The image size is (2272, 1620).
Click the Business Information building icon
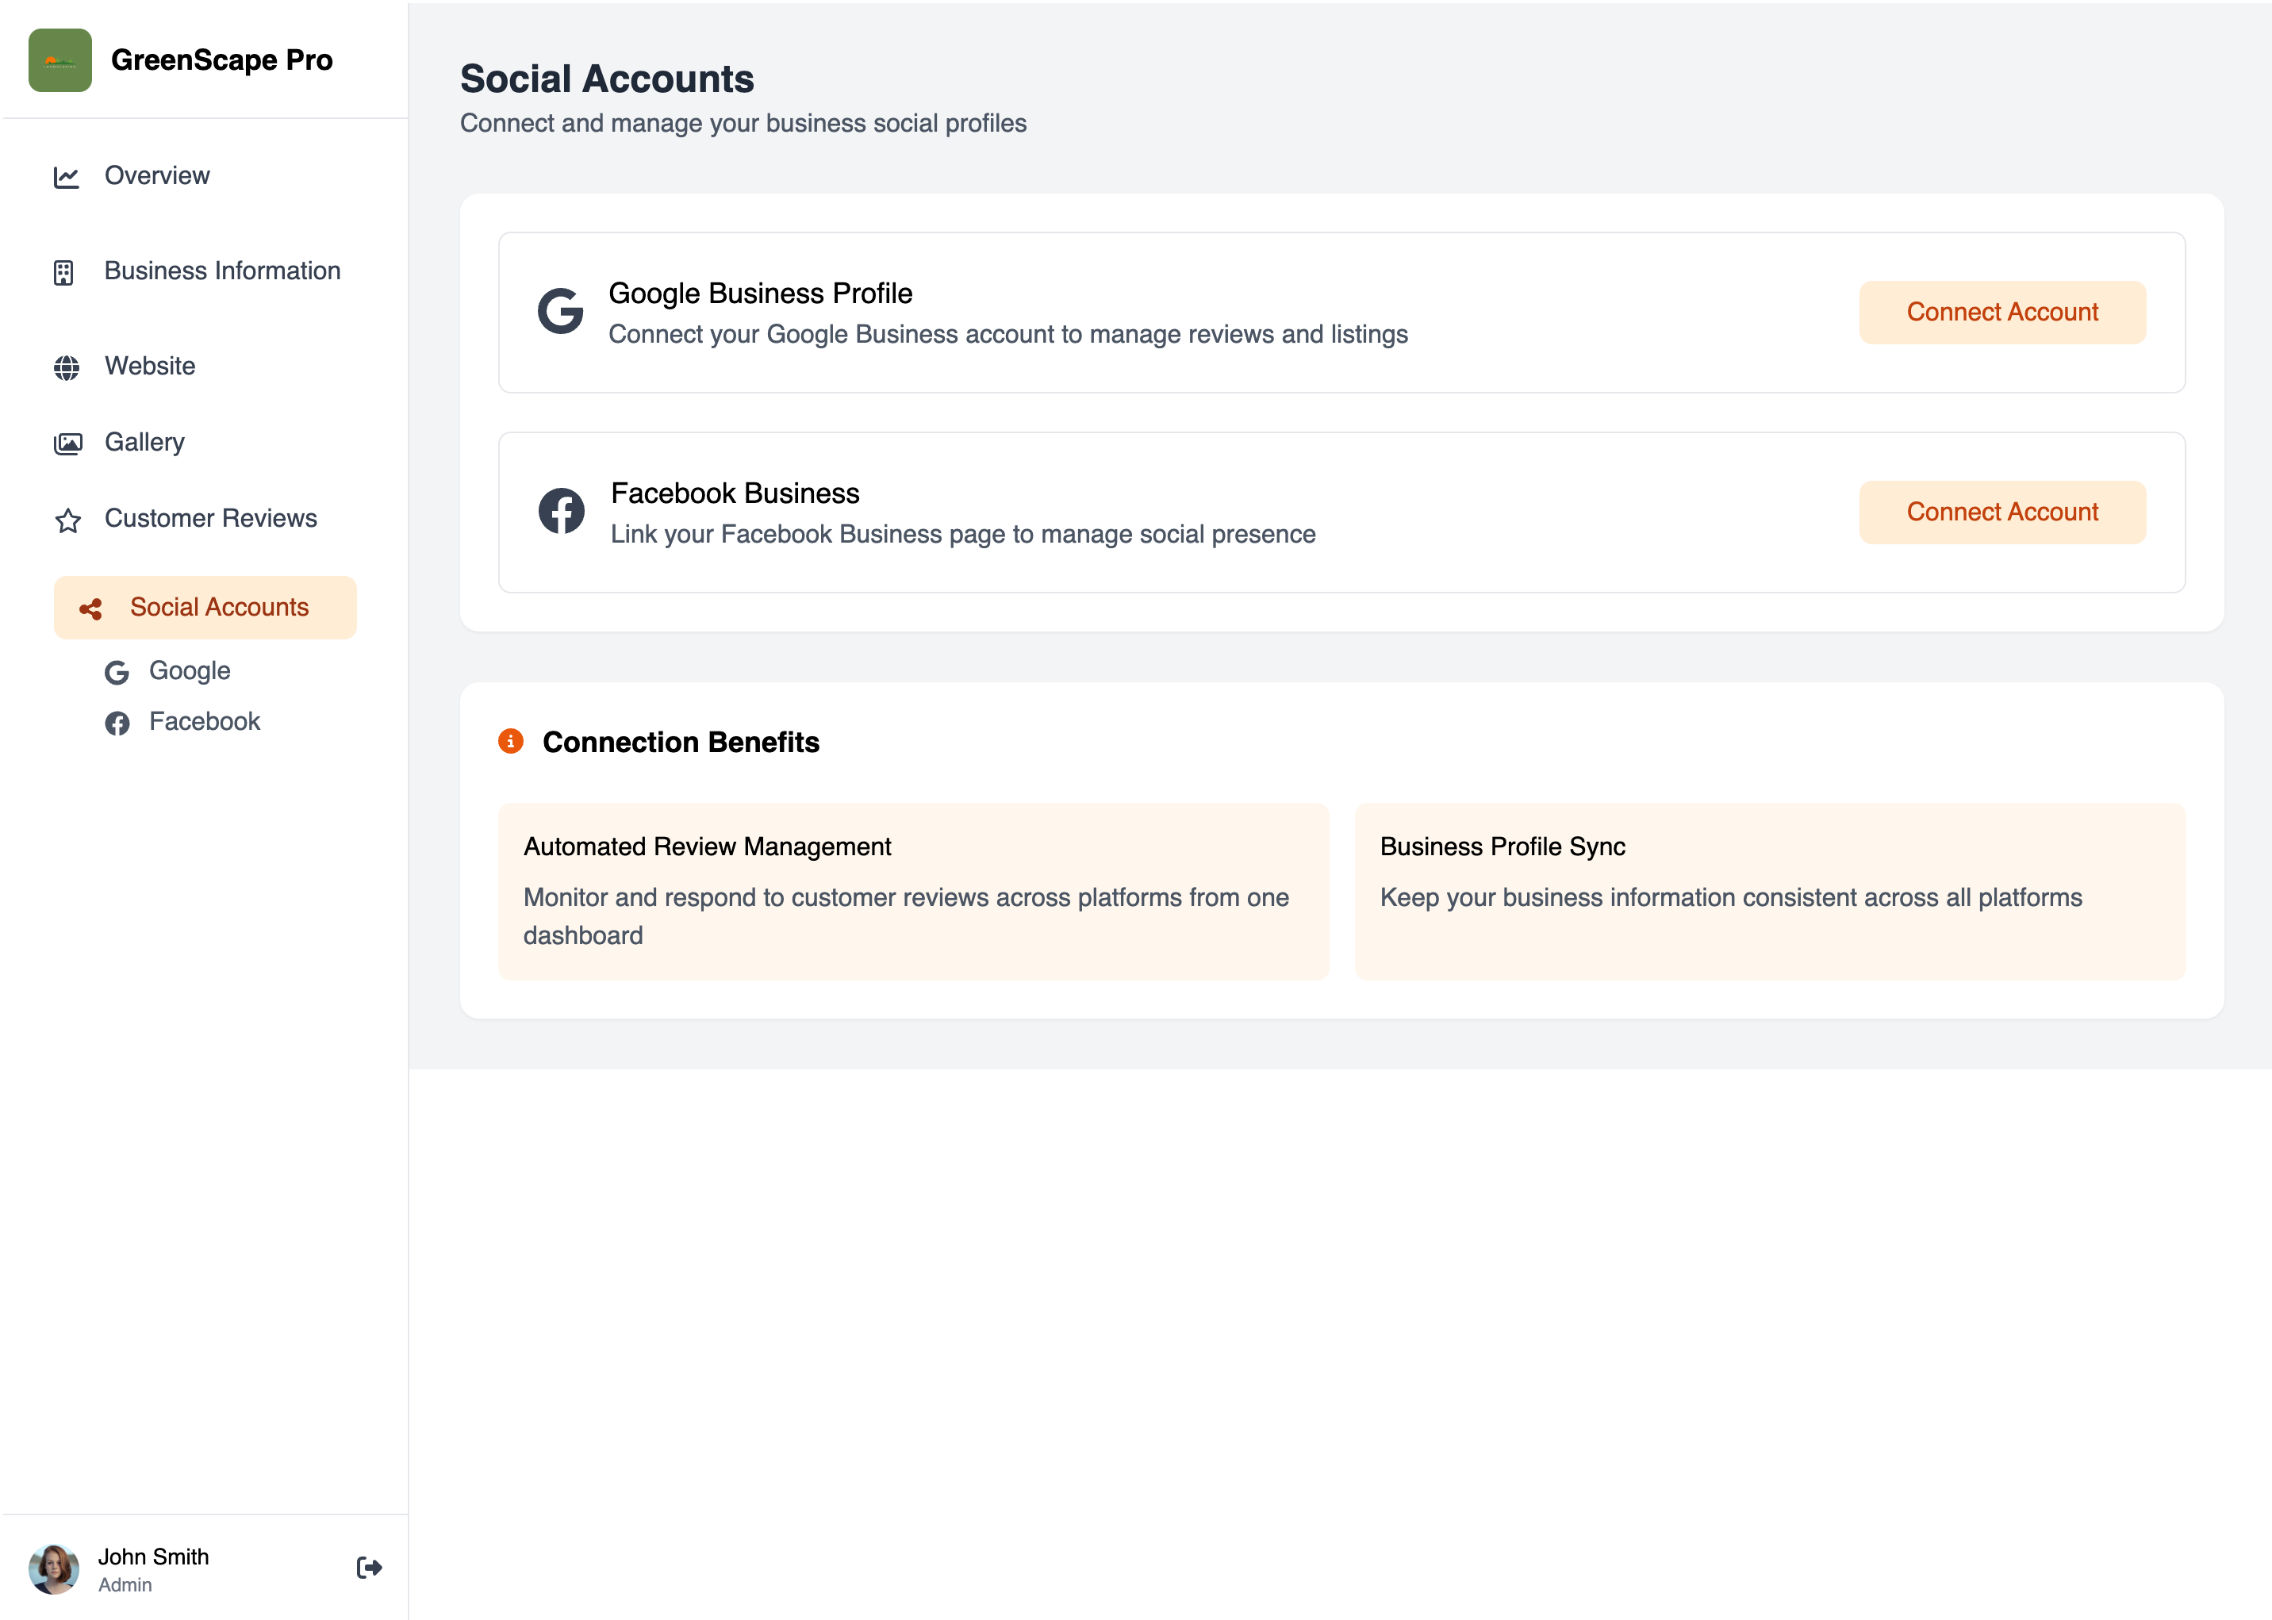click(x=63, y=272)
